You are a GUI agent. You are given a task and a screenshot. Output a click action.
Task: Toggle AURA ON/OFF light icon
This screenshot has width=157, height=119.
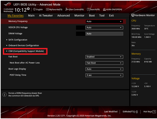click(x=104, y=9)
